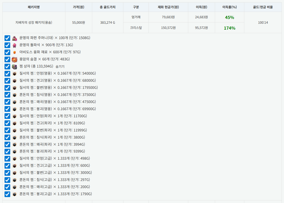Click gem icon for 혼돈의 젬 : 붕괴(고급)
This screenshot has height=203, width=284.
point(15,194)
